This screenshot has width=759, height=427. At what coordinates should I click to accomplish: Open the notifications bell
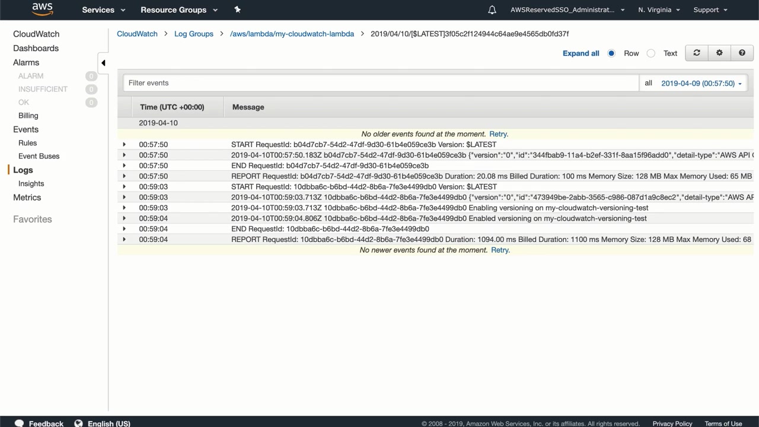[492, 9]
